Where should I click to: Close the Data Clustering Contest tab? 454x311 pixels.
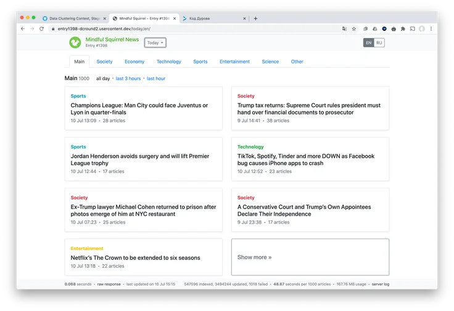pyautogui.click(x=104, y=18)
